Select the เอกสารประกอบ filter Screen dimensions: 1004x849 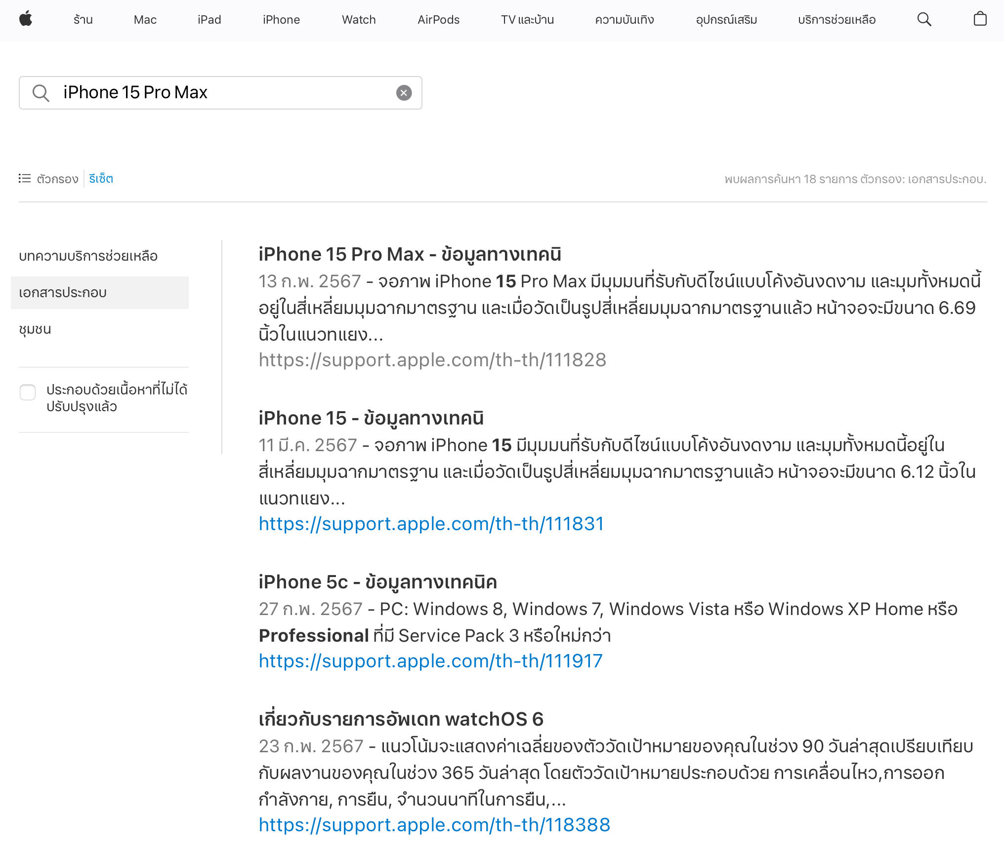click(63, 293)
